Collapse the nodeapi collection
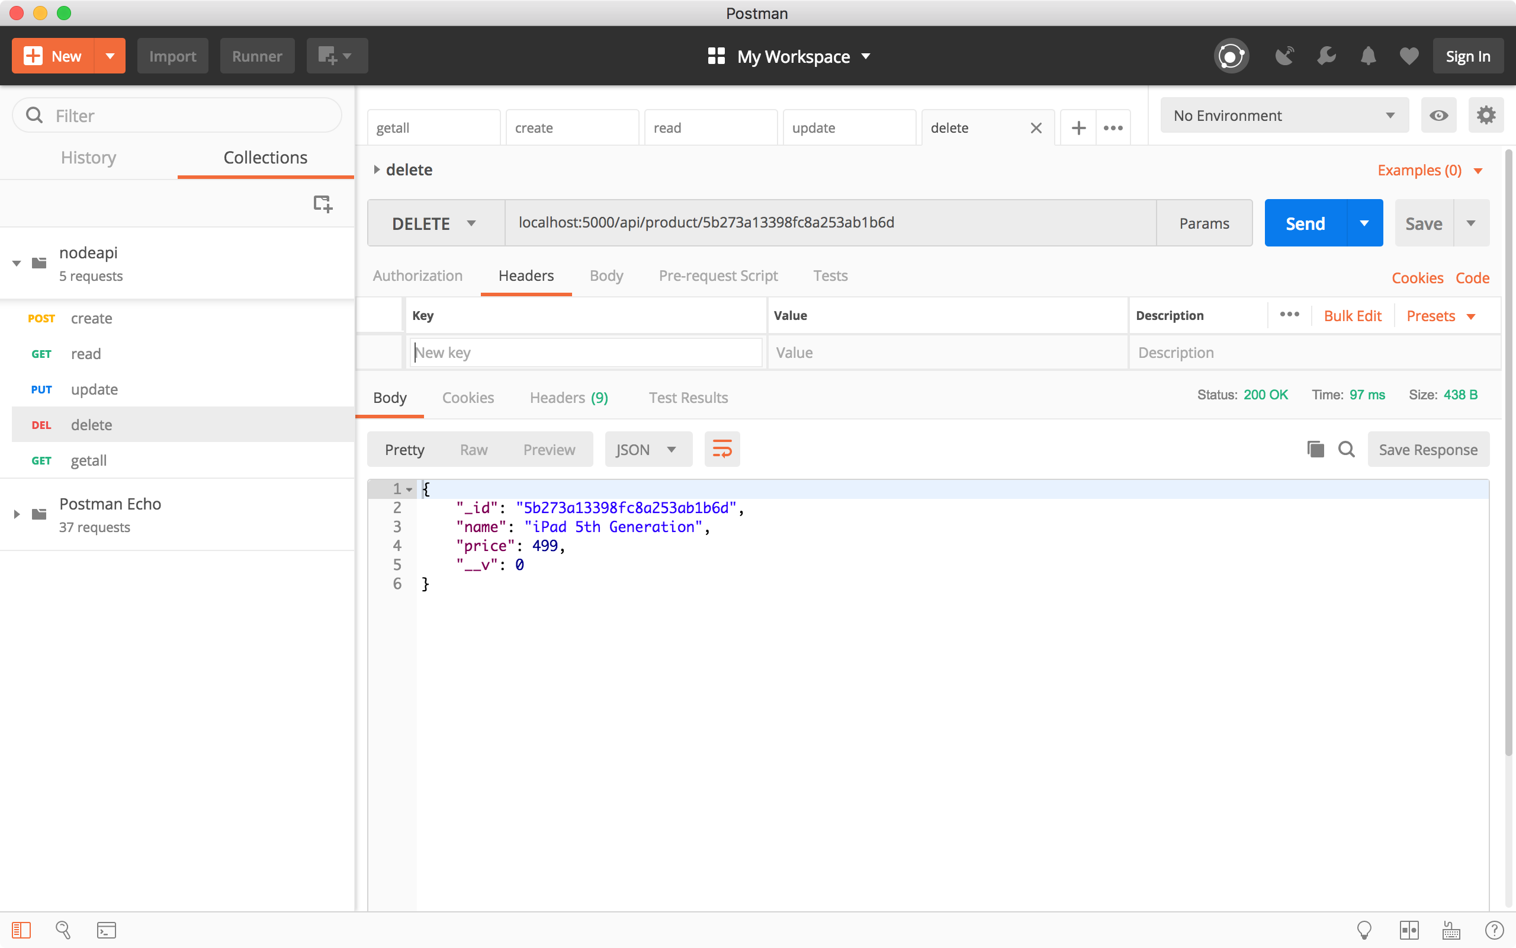This screenshot has width=1516, height=948. 17,263
